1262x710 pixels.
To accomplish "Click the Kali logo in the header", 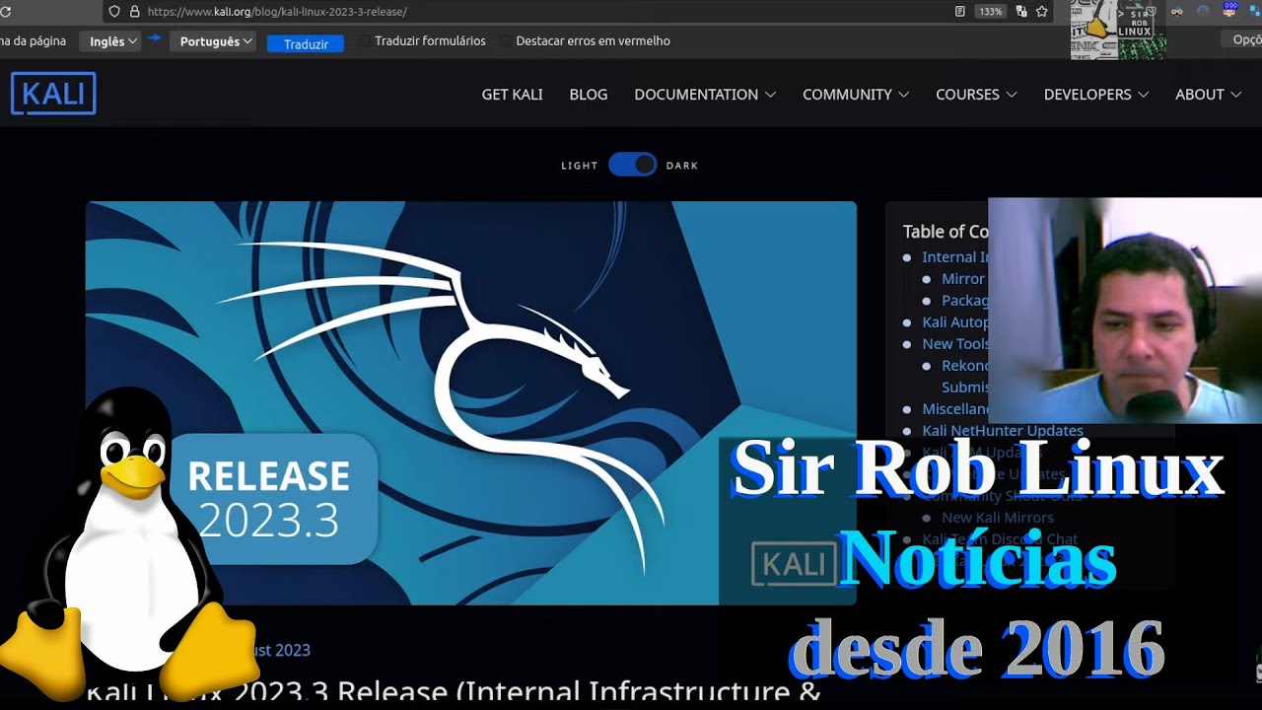I will coord(53,94).
